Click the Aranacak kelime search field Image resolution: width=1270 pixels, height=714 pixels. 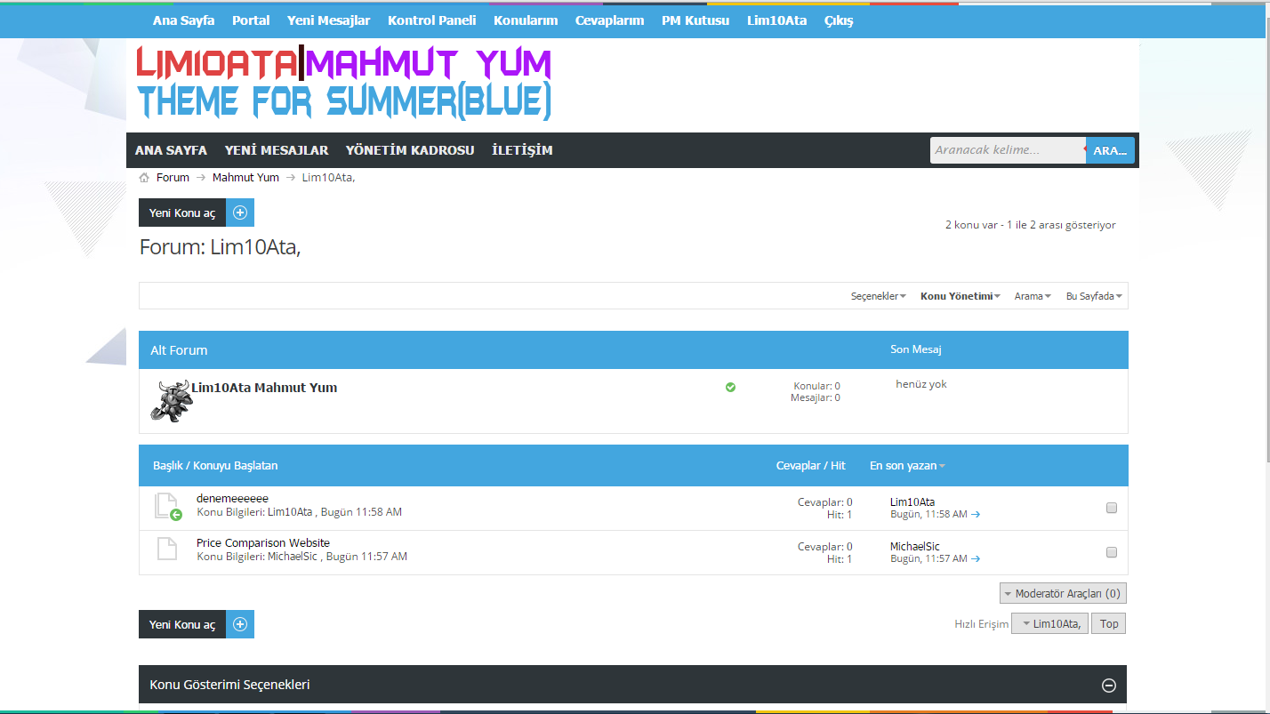[x=1008, y=150]
